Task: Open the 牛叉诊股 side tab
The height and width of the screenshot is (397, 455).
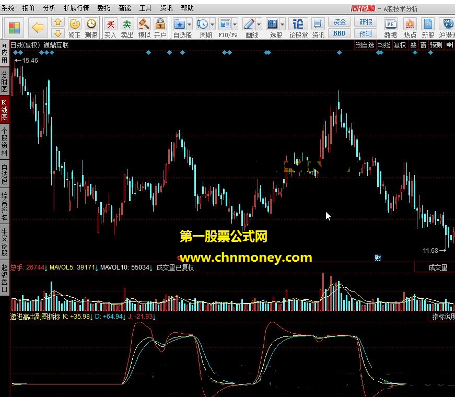Action: point(4,242)
